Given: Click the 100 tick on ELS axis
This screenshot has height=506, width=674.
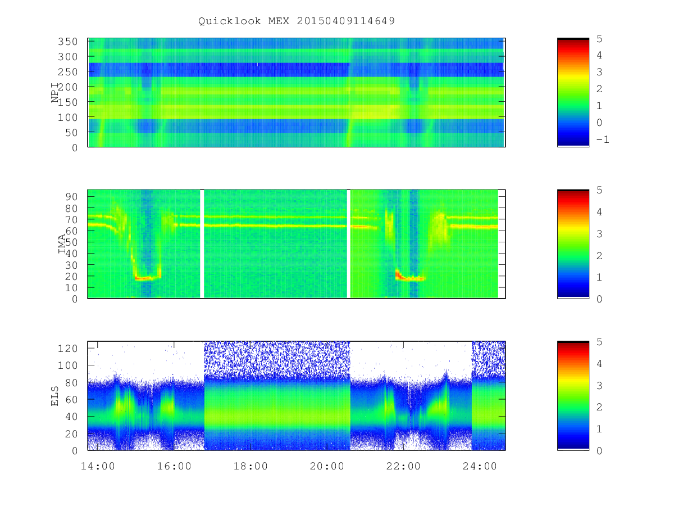Looking at the screenshot, I should (x=69, y=365).
